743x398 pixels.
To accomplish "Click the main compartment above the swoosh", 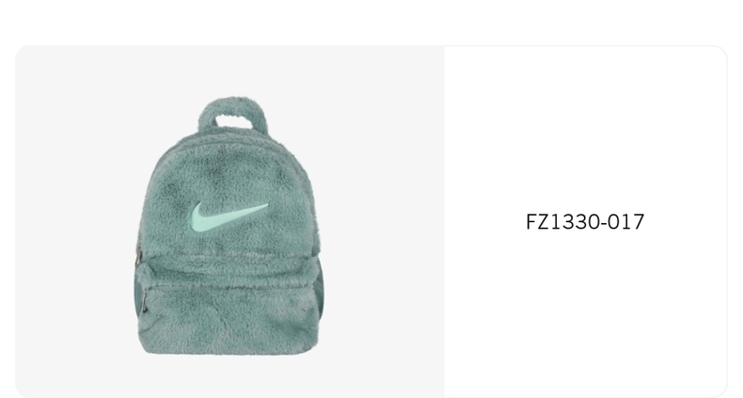I will (x=229, y=168).
